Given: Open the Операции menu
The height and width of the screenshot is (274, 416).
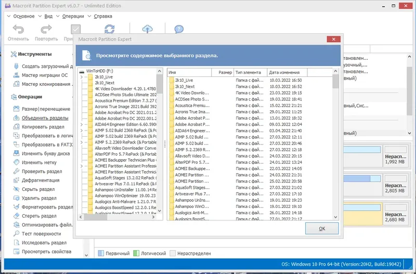Looking at the screenshot, I should [x=73, y=16].
